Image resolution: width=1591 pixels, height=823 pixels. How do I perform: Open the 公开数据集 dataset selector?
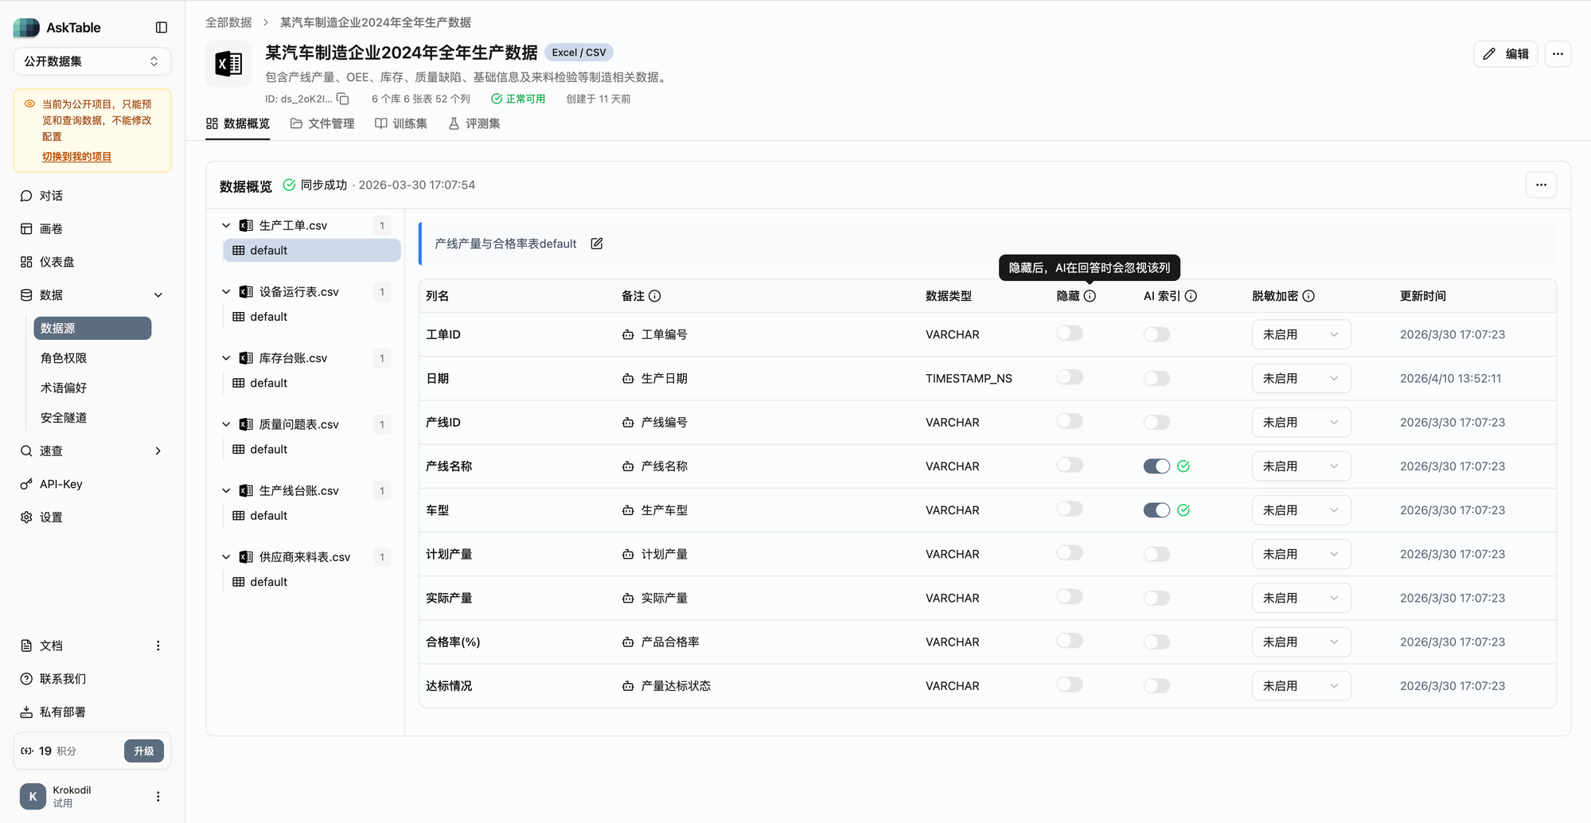(92, 60)
